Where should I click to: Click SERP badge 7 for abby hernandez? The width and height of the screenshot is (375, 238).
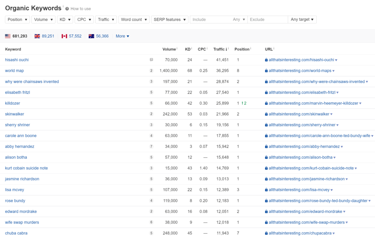(x=151, y=146)
